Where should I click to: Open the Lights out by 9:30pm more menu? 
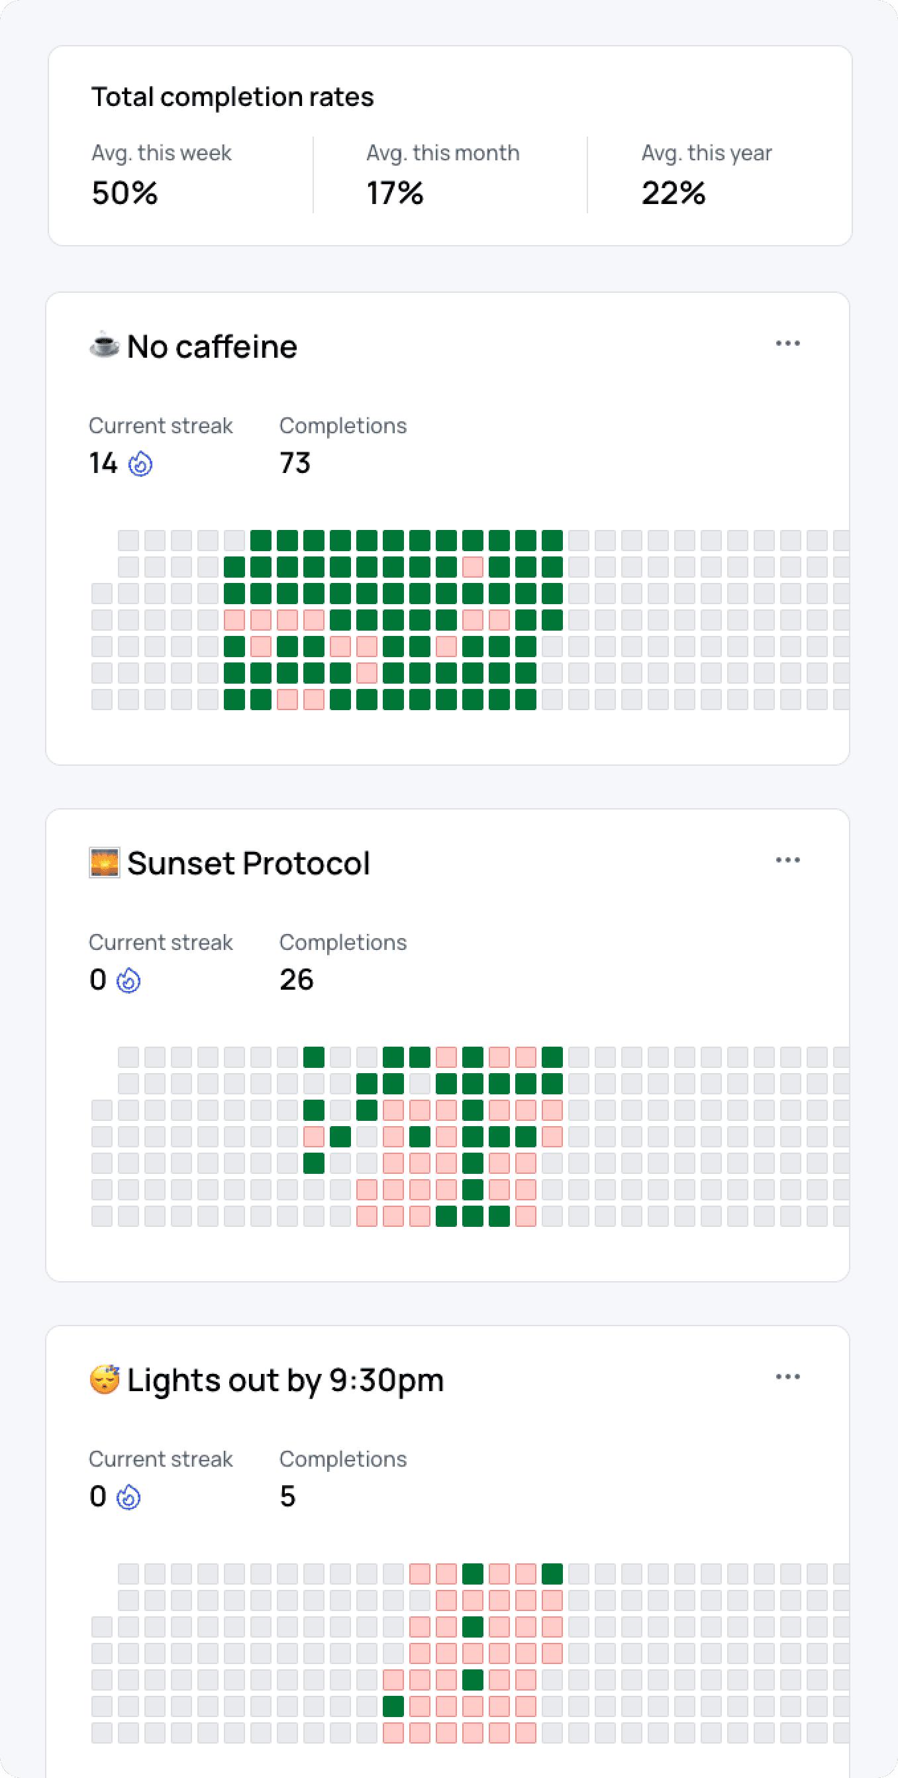pyautogui.click(x=787, y=1377)
